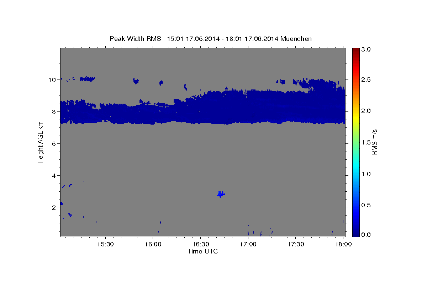Click the plot title 'Peak Width RMS'
Viewport: 427px width, 284px height.
pos(135,38)
